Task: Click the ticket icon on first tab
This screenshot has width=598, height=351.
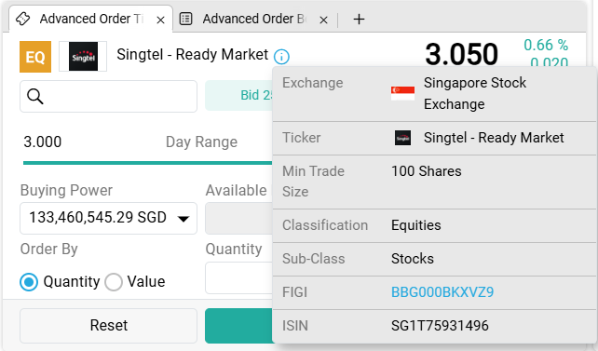Action: coord(23,19)
